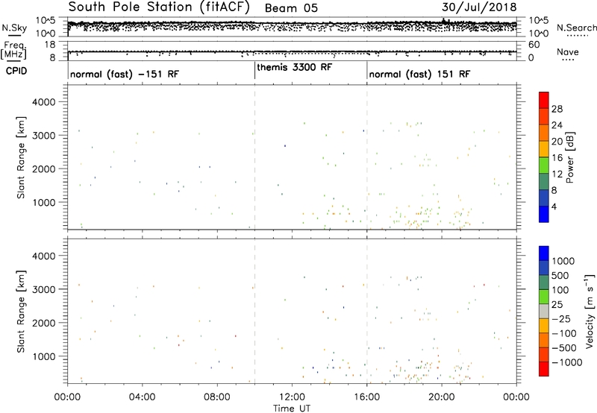Click the 'Power [dB]' colorbar title
The width and height of the screenshot is (597, 413).
[x=570, y=157]
